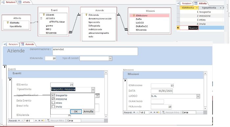The height and width of the screenshot is (127, 230).
Task: Click the denominazione field containing azienda1
Action: (x=95, y=51)
